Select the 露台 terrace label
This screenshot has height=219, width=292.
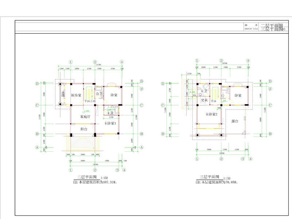[x=235, y=121]
